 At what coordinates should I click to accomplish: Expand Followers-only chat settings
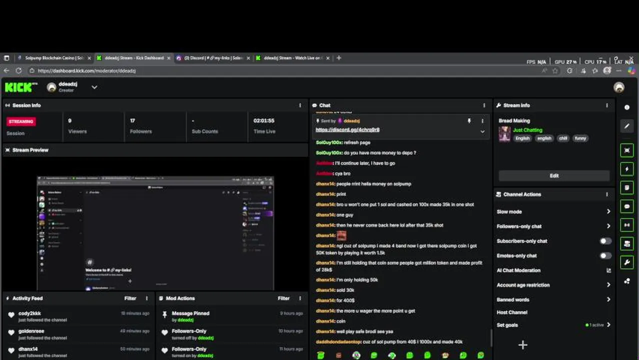coord(608,226)
